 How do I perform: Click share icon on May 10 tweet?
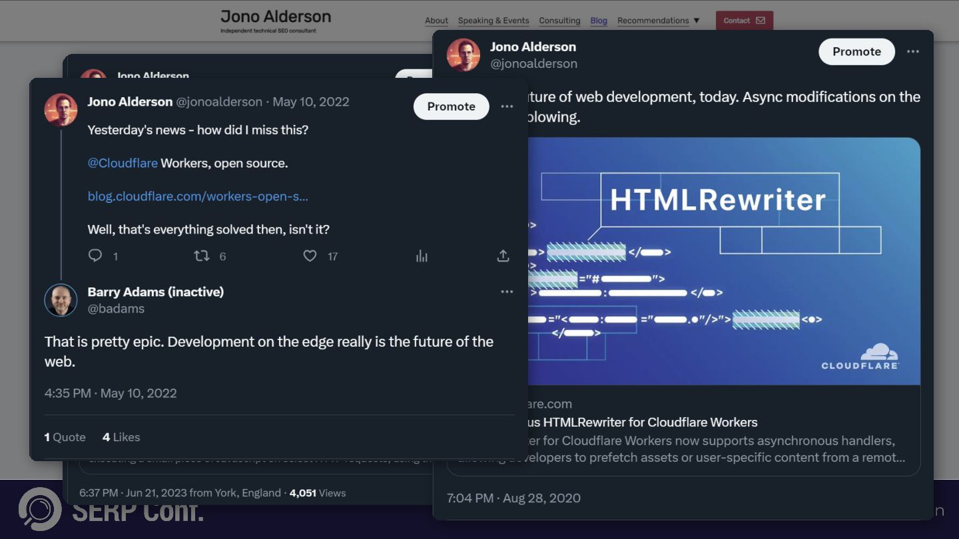tap(503, 256)
